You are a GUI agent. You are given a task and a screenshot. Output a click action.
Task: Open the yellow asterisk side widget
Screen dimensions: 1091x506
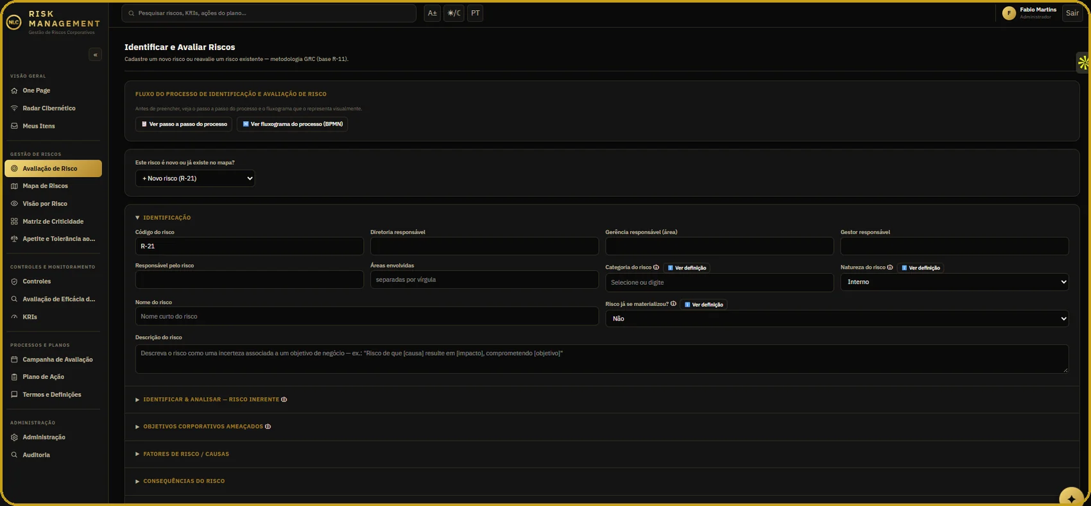[1083, 62]
